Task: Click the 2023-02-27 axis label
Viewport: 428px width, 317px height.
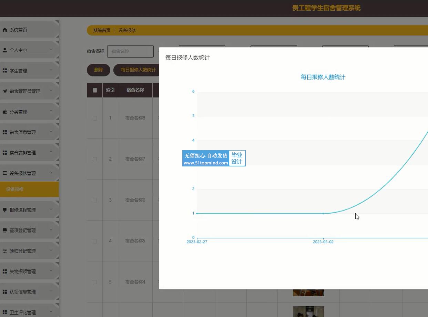Action: 197,242
